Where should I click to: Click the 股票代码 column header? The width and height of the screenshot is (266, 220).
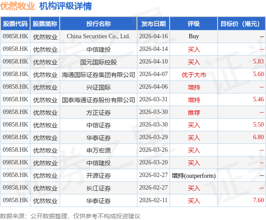pyautogui.click(x=15, y=23)
